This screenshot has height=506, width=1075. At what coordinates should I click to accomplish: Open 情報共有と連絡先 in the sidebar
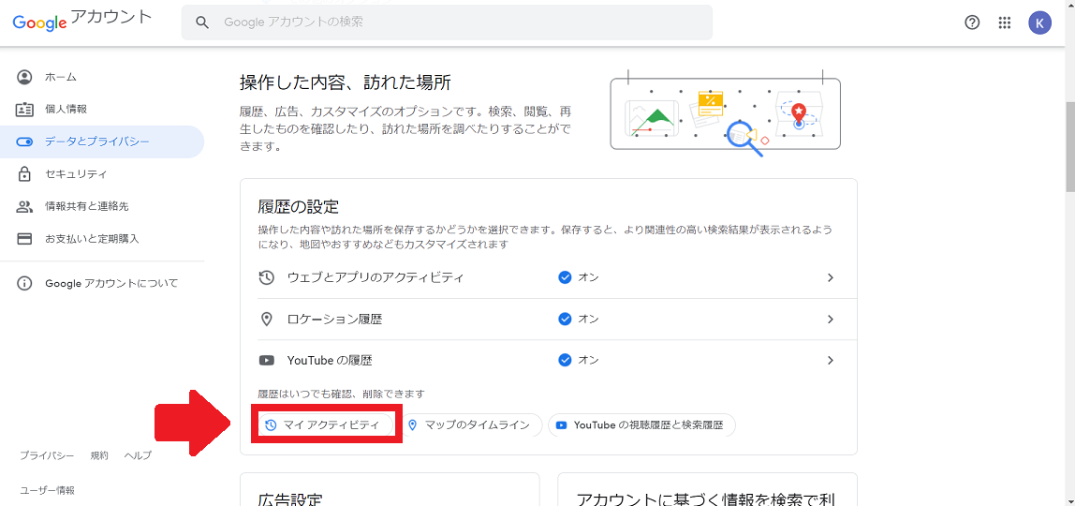[x=102, y=206]
